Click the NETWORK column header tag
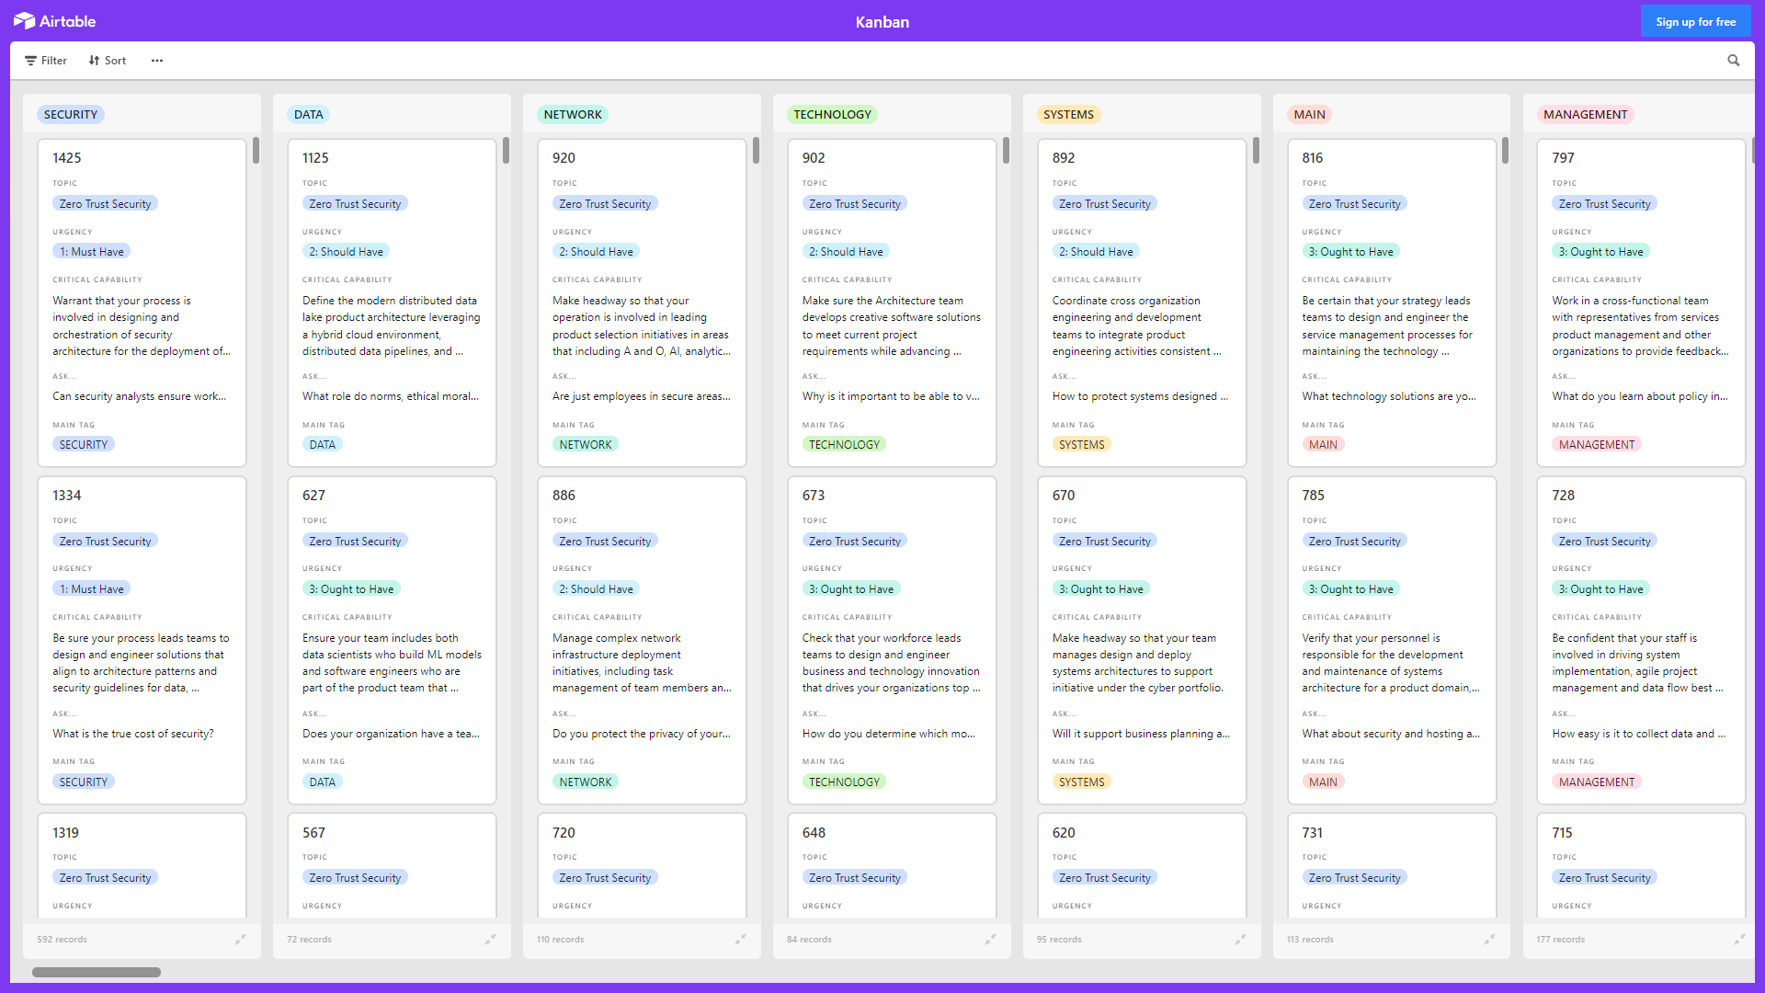The image size is (1765, 993). point(573,115)
